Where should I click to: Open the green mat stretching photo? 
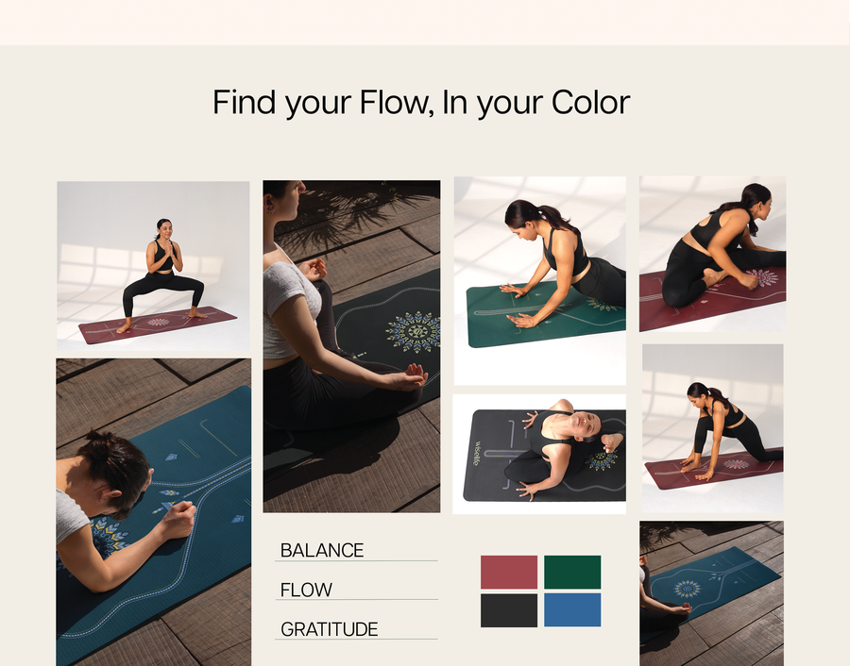[540, 281]
